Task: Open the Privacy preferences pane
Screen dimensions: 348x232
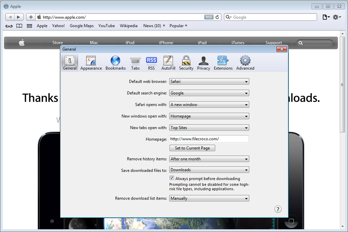Action: (204, 63)
